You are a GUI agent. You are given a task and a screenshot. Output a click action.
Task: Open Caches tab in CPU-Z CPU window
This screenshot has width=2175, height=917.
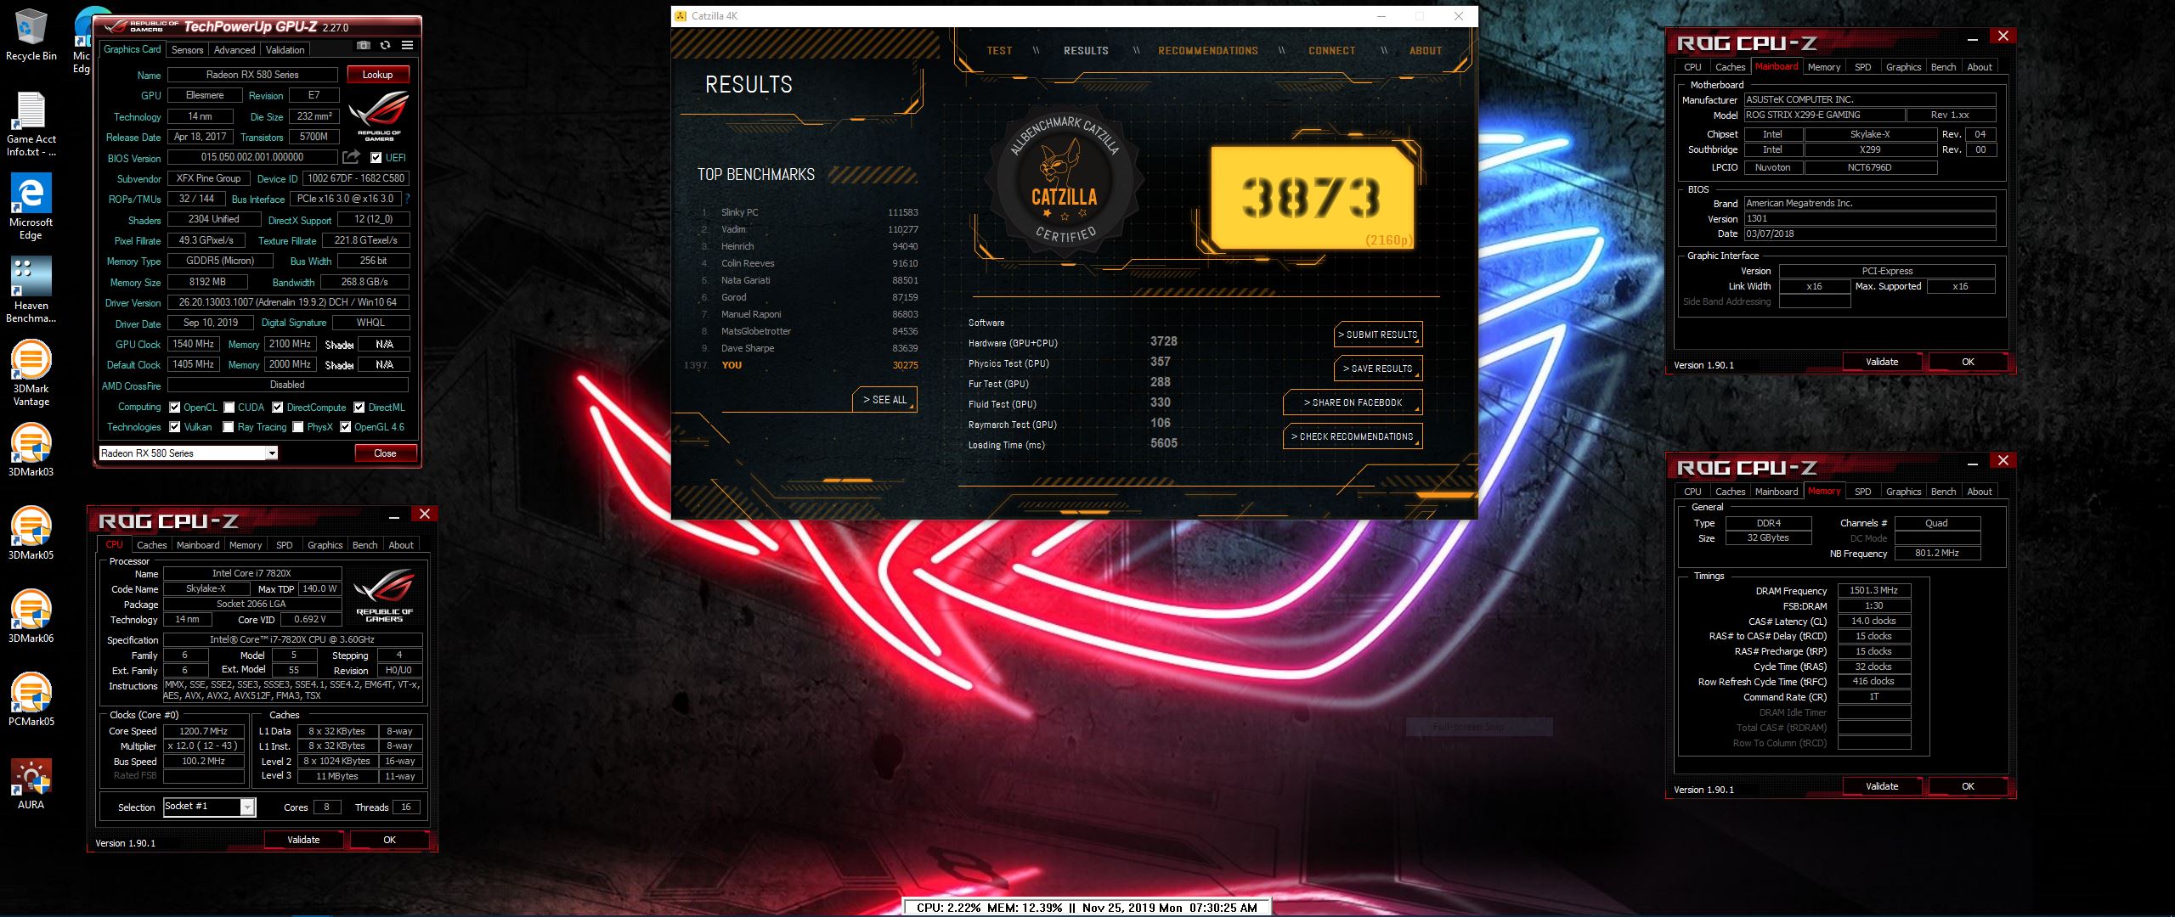pos(151,545)
